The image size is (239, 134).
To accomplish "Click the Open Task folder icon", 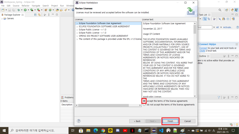I will click(x=61, y=10).
